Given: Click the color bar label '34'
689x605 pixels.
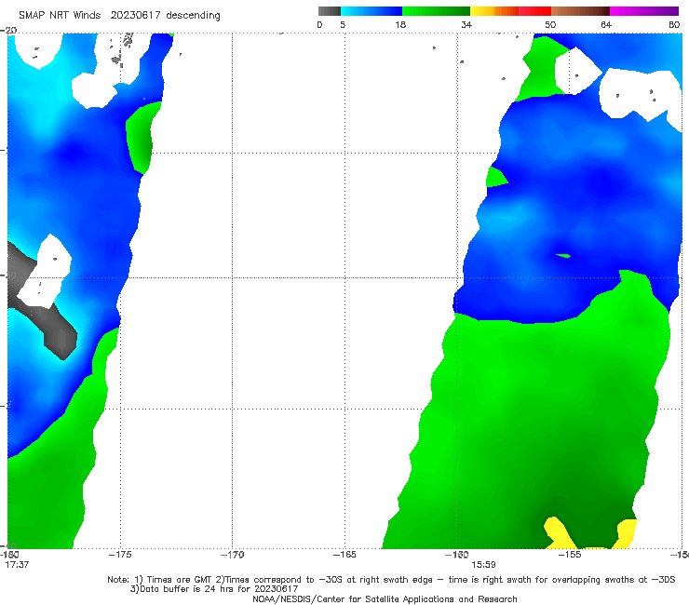Looking at the screenshot, I should pyautogui.click(x=466, y=24).
